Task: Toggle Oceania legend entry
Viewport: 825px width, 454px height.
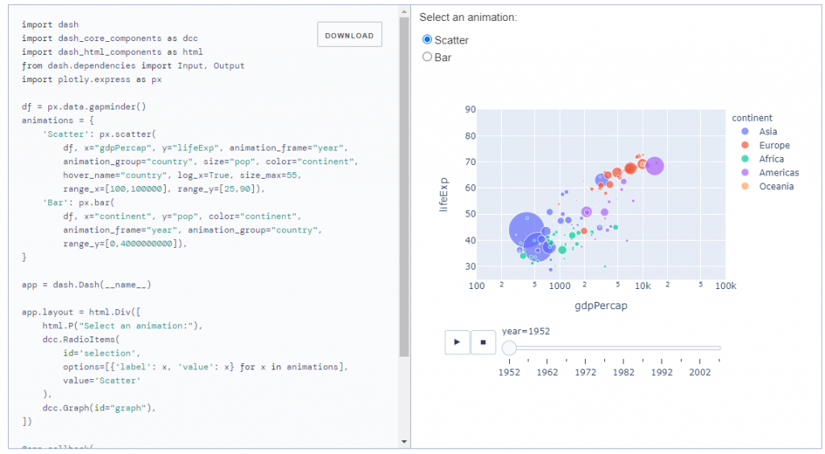Action: point(776,186)
